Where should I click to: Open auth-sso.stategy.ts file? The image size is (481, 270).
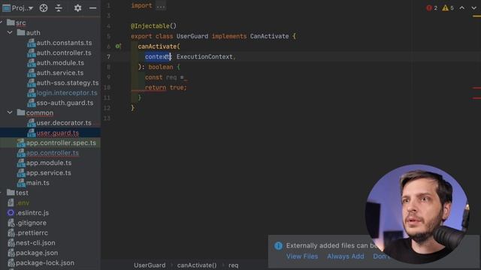68,83
